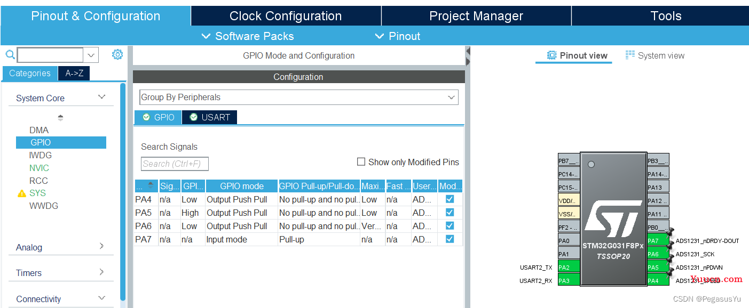Image resolution: width=749 pixels, height=308 pixels.
Task: Select NVIC in System Core
Action: coord(39,168)
